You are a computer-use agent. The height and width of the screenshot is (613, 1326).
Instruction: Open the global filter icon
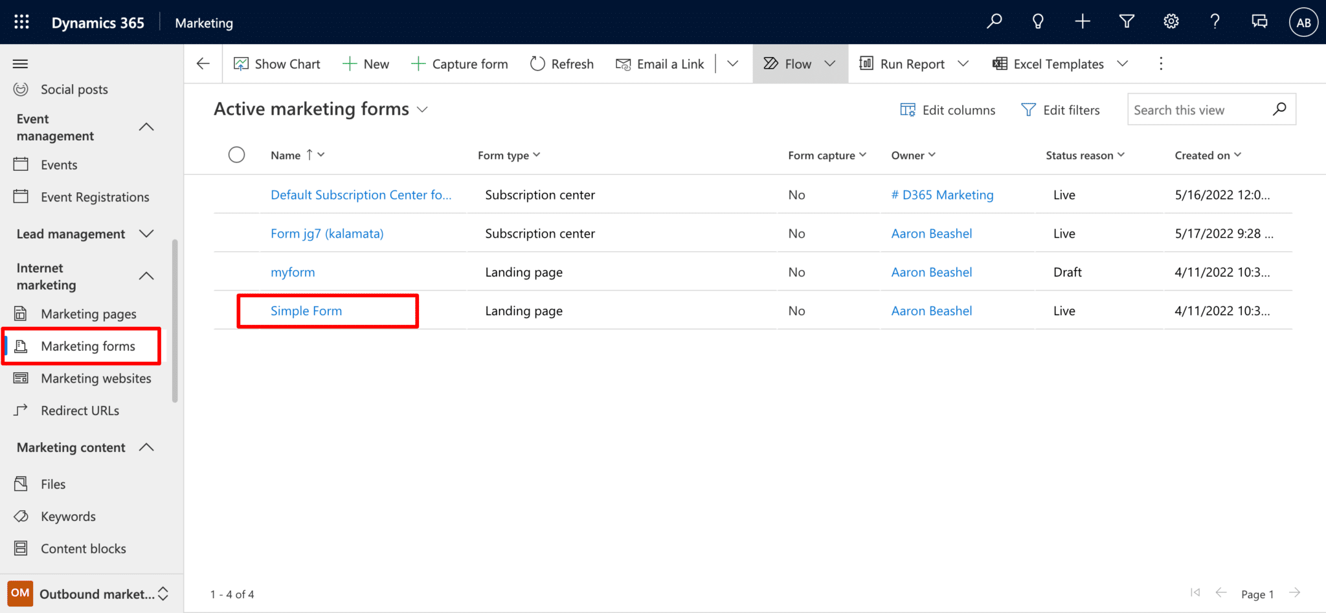[x=1127, y=21]
